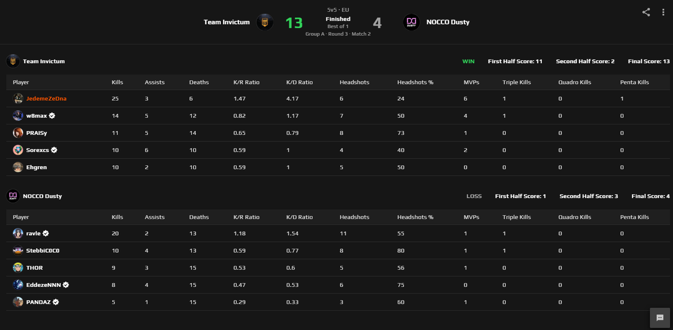Click Headshots % header in Team Invictum table

(x=416, y=82)
